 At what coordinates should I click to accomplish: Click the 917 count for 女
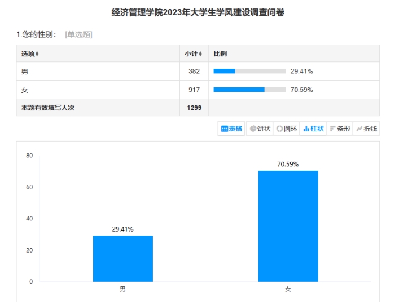(x=194, y=90)
